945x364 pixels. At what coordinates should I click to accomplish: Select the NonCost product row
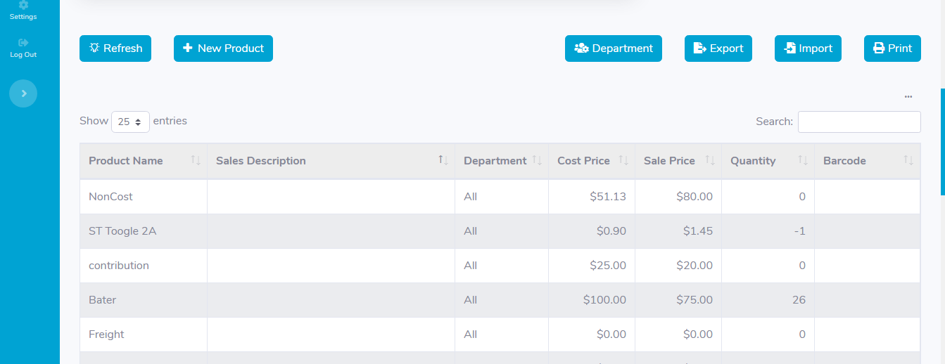(x=500, y=197)
